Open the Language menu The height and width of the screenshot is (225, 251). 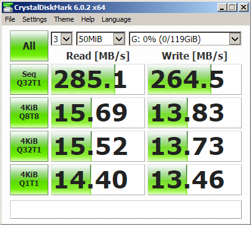pos(116,19)
